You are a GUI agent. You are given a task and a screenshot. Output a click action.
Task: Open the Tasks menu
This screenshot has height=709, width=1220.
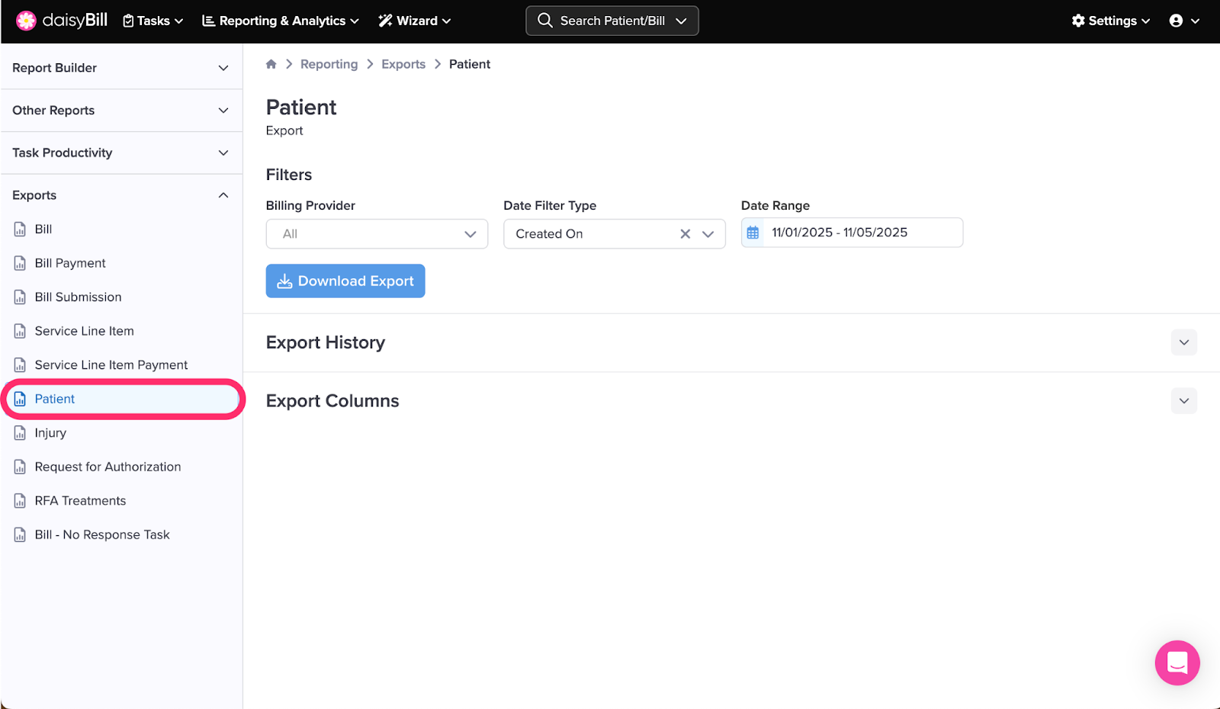point(153,21)
